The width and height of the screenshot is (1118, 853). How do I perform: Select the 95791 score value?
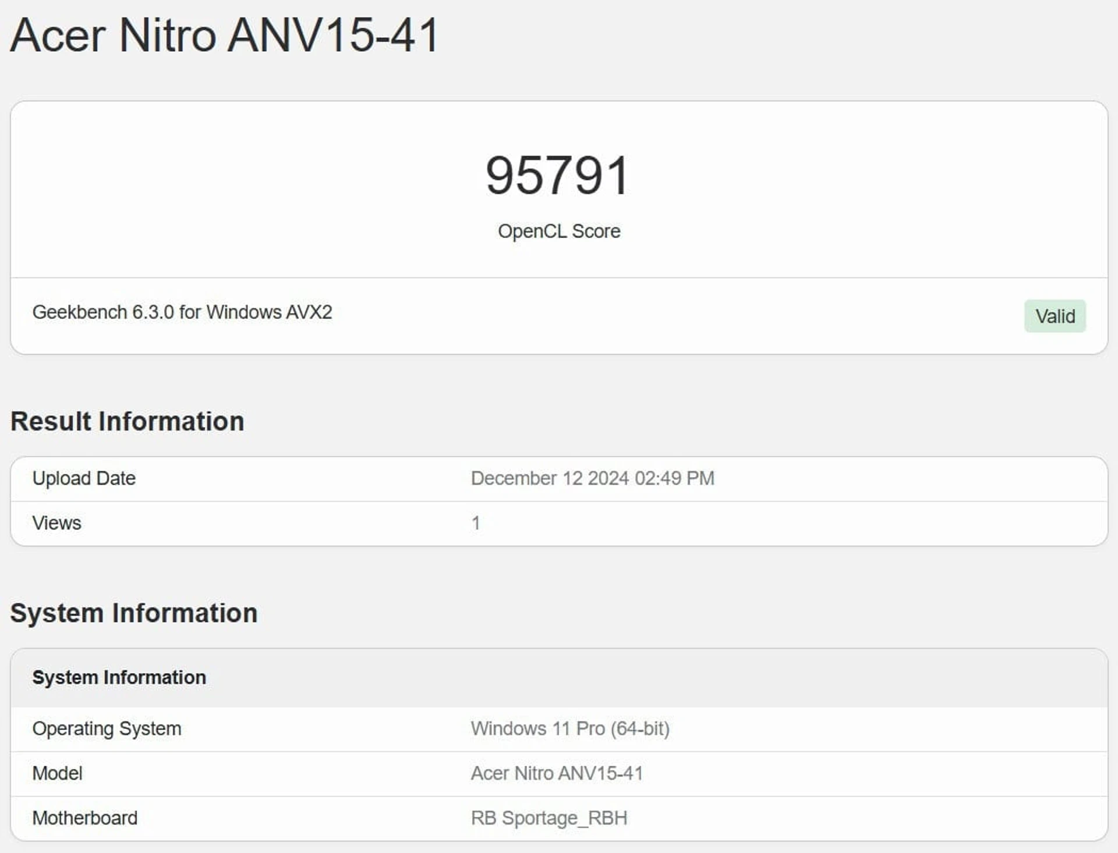click(558, 175)
